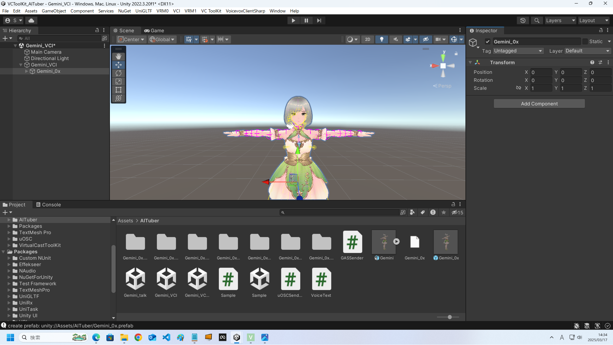Select the uOSCSend script asset
Screen dimensions: 613x345
point(290,283)
